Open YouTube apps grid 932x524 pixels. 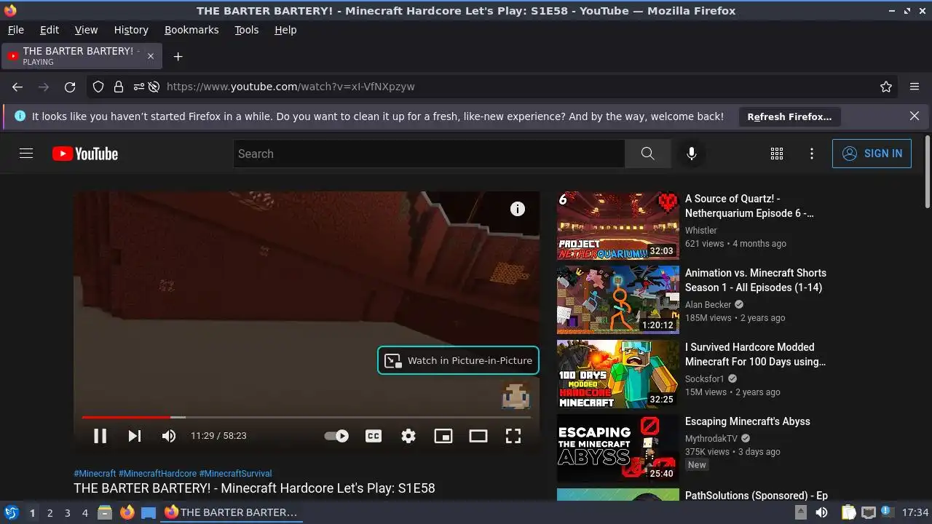[x=777, y=154]
